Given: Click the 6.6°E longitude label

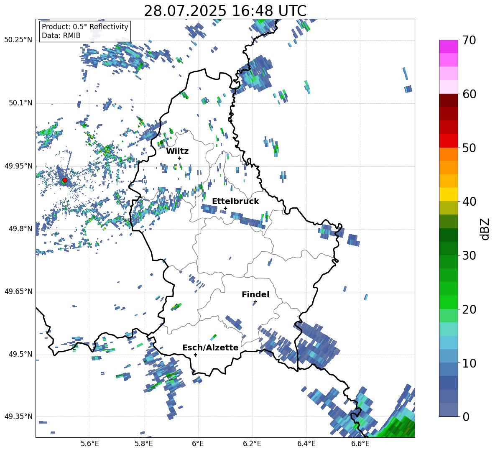Looking at the screenshot, I should click(360, 444).
